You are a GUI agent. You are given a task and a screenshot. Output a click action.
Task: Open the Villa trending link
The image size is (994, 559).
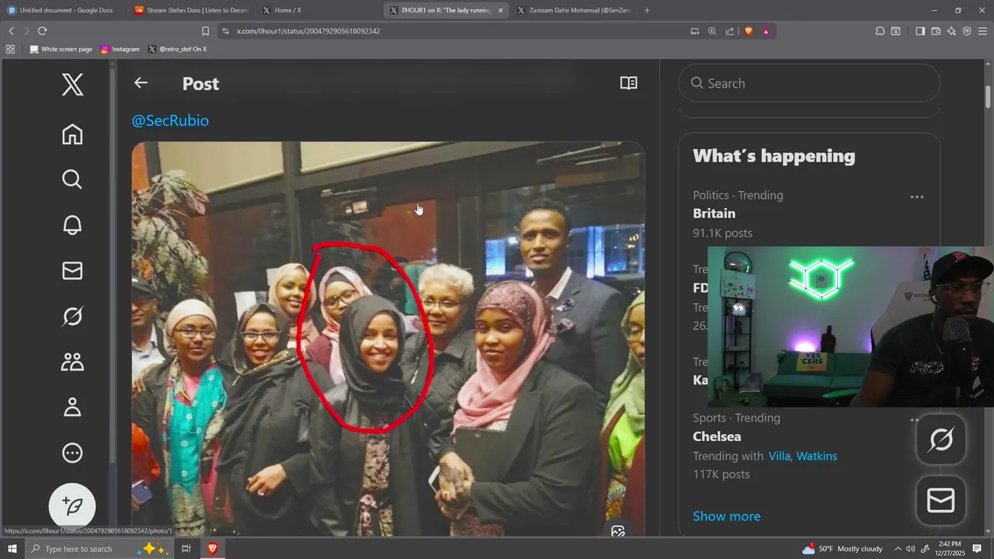(780, 456)
